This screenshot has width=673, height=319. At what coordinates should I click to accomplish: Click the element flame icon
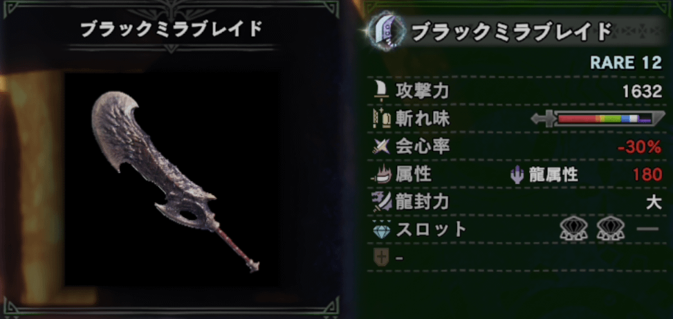pos(381,175)
